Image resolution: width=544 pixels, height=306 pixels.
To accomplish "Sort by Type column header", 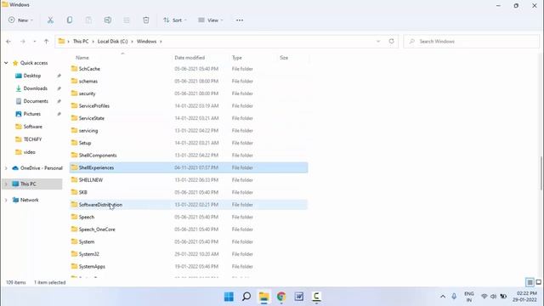I will pos(237,58).
